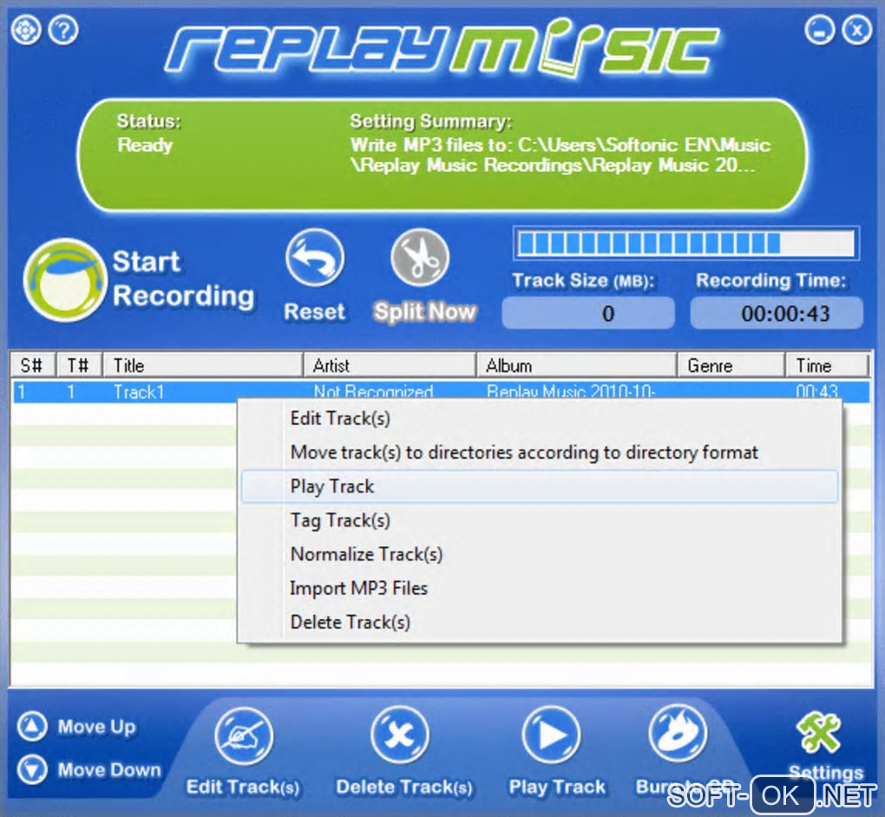Sort by the Time column header
The image size is (885, 817).
click(827, 366)
